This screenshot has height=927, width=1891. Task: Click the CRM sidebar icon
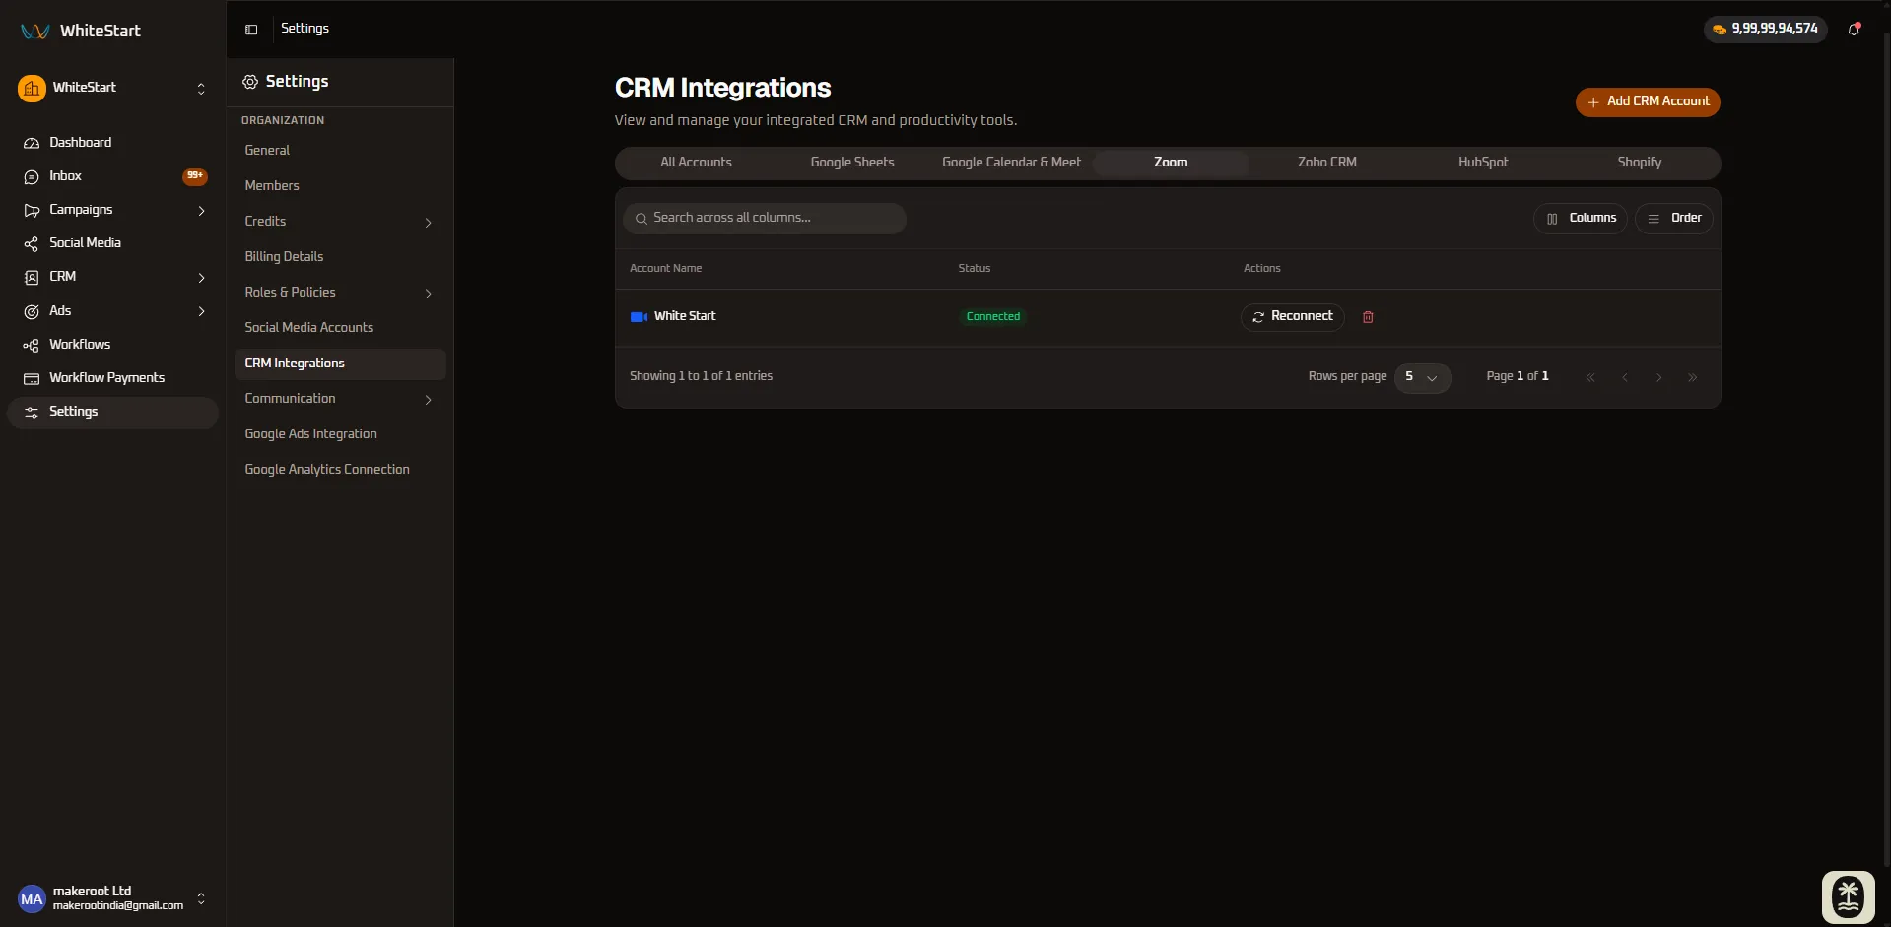pos(32,278)
